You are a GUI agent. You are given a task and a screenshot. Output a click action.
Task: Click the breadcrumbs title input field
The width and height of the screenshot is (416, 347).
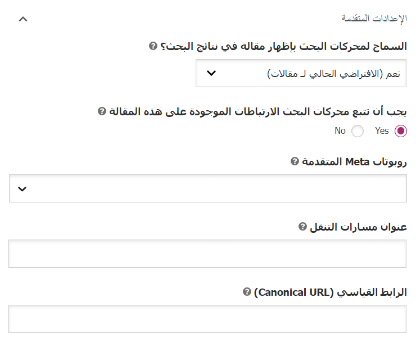point(207,254)
